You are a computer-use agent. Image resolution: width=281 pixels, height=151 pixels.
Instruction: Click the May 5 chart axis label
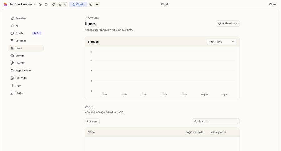point(105,95)
